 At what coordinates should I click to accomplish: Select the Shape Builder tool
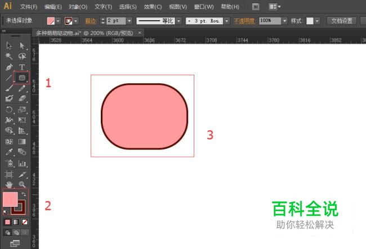pos(9,130)
